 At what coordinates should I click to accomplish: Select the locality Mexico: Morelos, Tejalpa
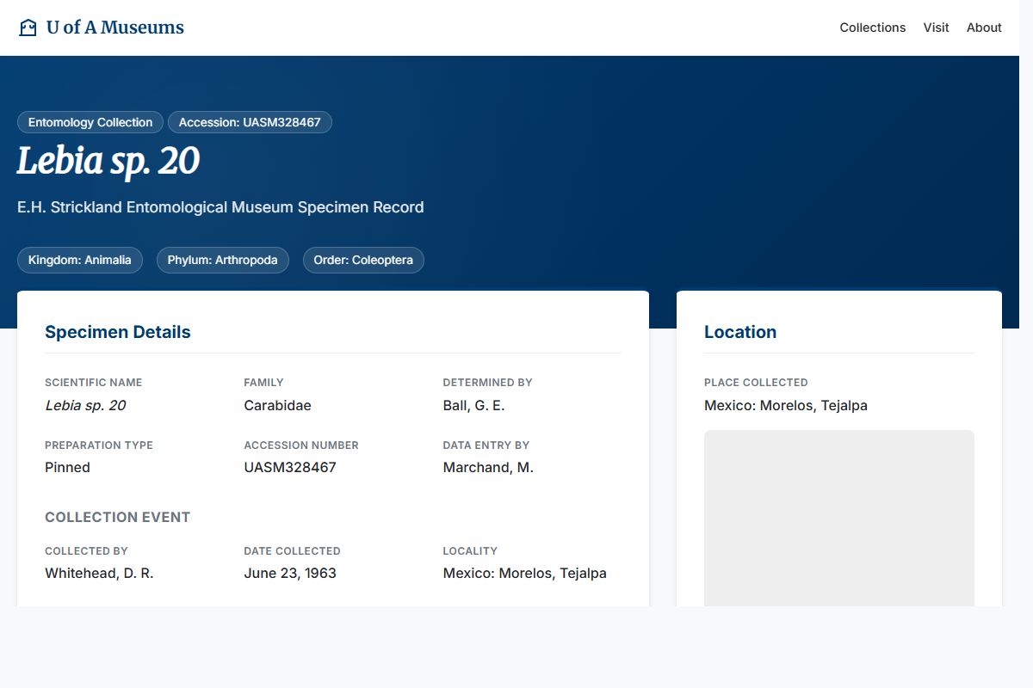click(525, 573)
